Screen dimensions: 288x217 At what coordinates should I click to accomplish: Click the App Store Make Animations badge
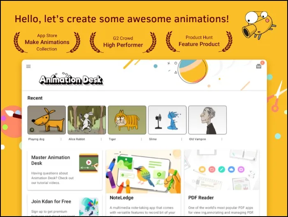coord(47,42)
